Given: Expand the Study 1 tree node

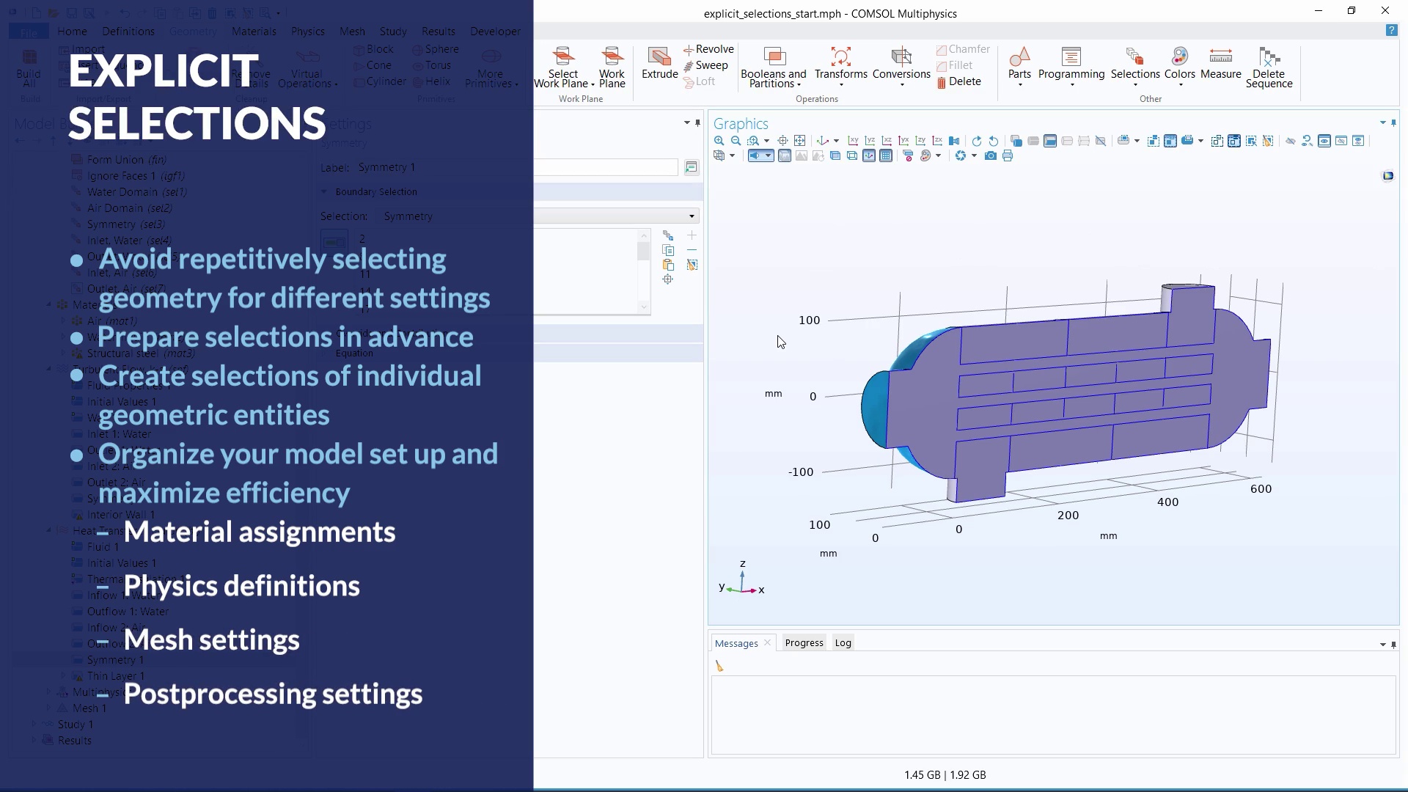Looking at the screenshot, I should [x=33, y=724].
